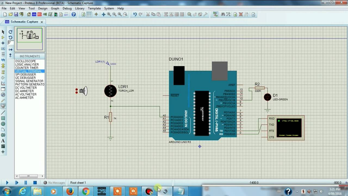Zoom to view entire sheet icon
Image resolution: width=348 pixels, height=196 pixels.
[120, 14]
